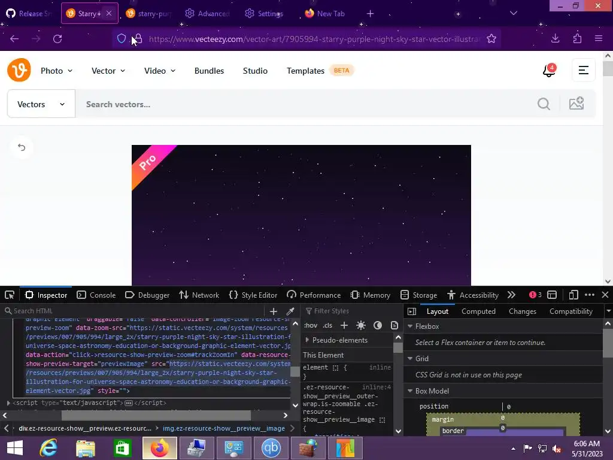Open the Storage tab
Viewport: 613px width, 460px height.
pos(418,295)
